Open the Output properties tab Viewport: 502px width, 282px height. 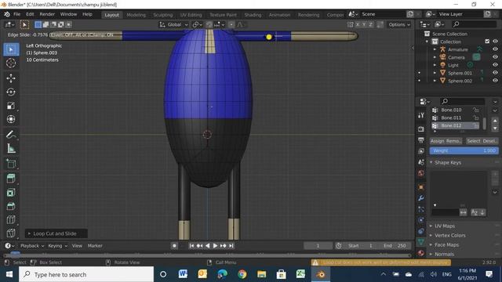click(421, 140)
